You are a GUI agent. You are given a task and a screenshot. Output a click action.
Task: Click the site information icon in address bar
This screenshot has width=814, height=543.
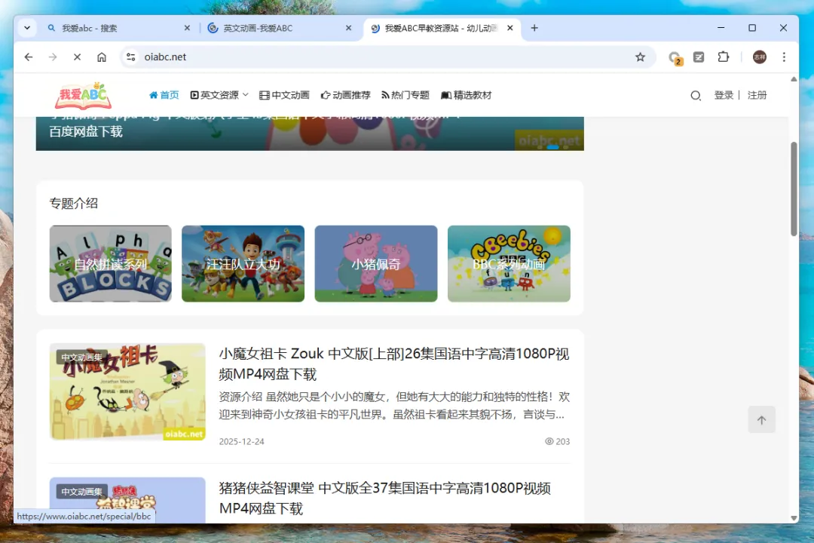coord(131,57)
